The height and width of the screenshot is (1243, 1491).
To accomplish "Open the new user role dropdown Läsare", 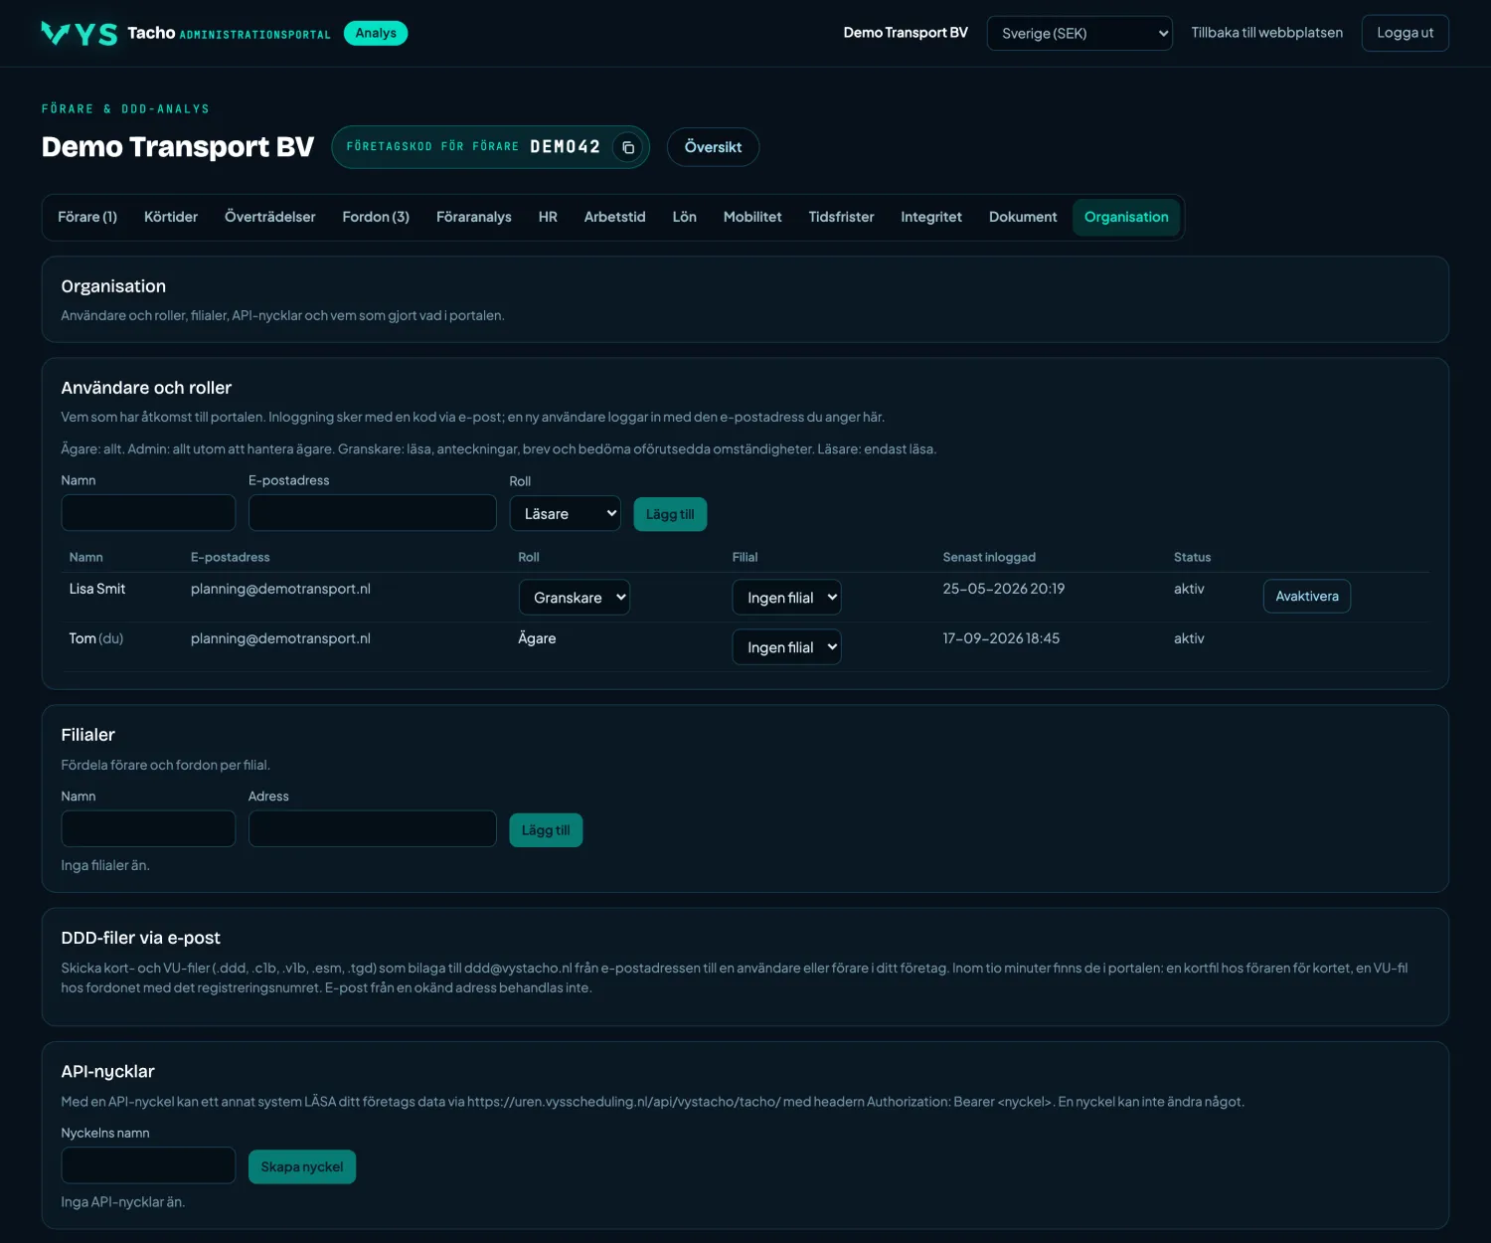I will pos(566,514).
